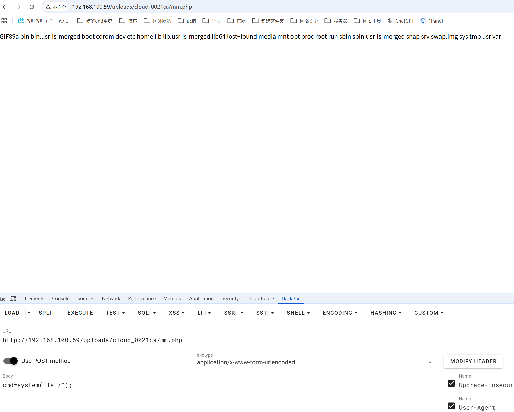The image size is (514, 412).
Task: Uncheck the User-Agent header checkbox
Action: pos(451,406)
